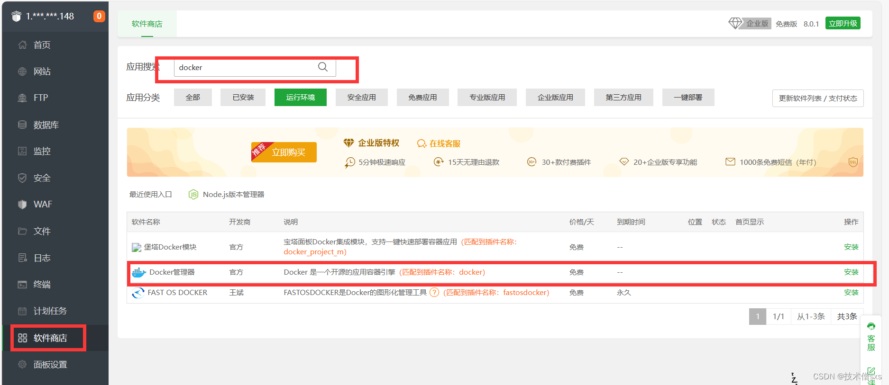Click the 软件名称 column header
Viewport: 889px width, 385px height.
[x=146, y=222]
